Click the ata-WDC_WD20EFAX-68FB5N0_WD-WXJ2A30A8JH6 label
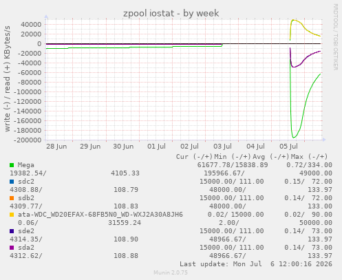The height and width of the screenshot is (280, 342). tap(100, 215)
